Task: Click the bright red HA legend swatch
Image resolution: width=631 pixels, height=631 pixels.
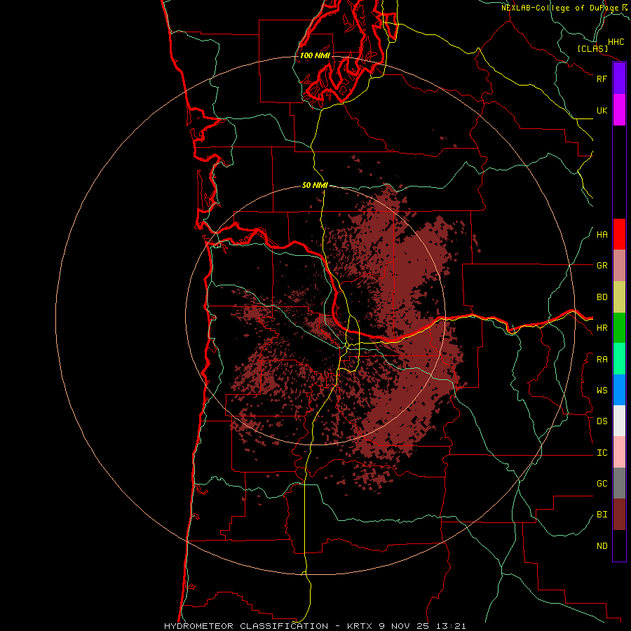Action: tap(619, 234)
